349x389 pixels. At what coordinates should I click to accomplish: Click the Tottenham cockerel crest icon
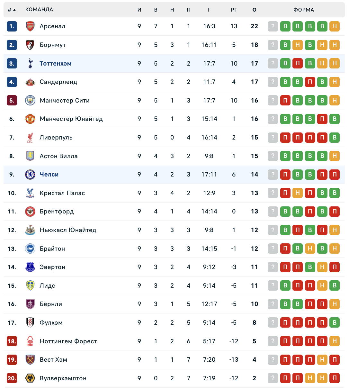(30, 63)
